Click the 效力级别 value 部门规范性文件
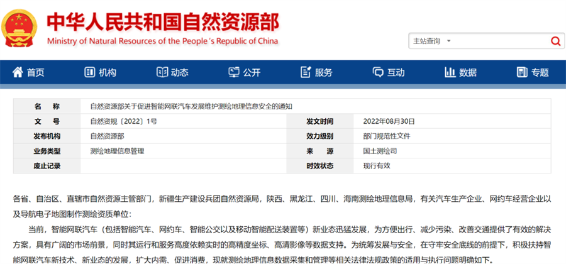The height and width of the screenshot is (264, 566). (x=387, y=136)
